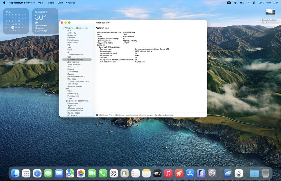Select USB in the sidebar

pos(69,57)
